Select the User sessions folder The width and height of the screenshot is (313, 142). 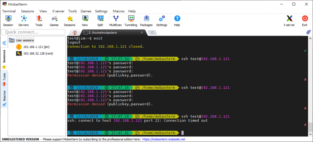22,40
